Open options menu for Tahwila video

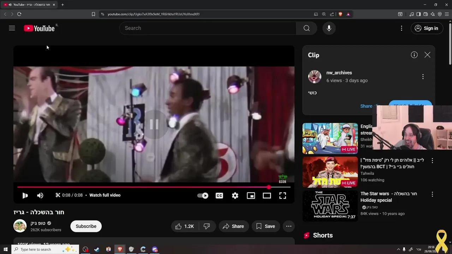point(432,161)
